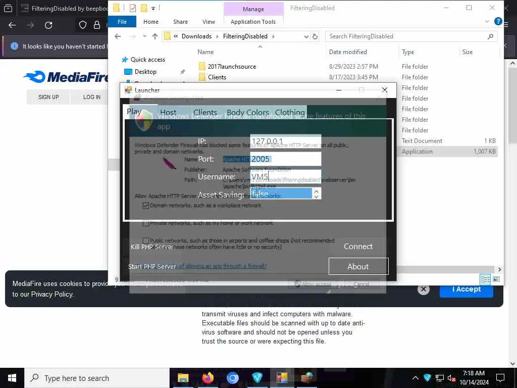
Task: Select Desktop in navigation pane
Action: pos(145,72)
